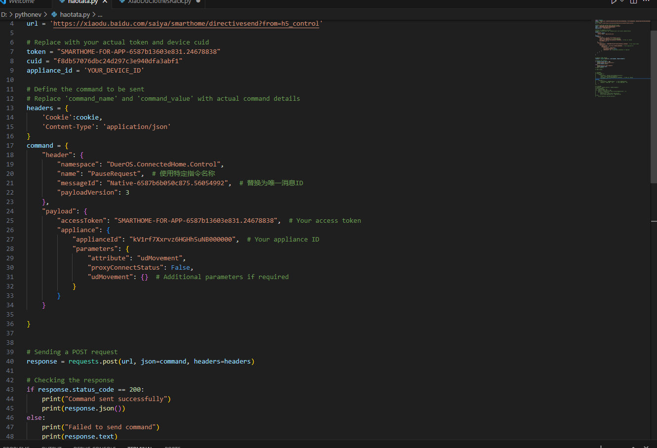The width and height of the screenshot is (657, 448).
Task: Click 'headers = {' declaration on line 13
Action: [47, 108]
